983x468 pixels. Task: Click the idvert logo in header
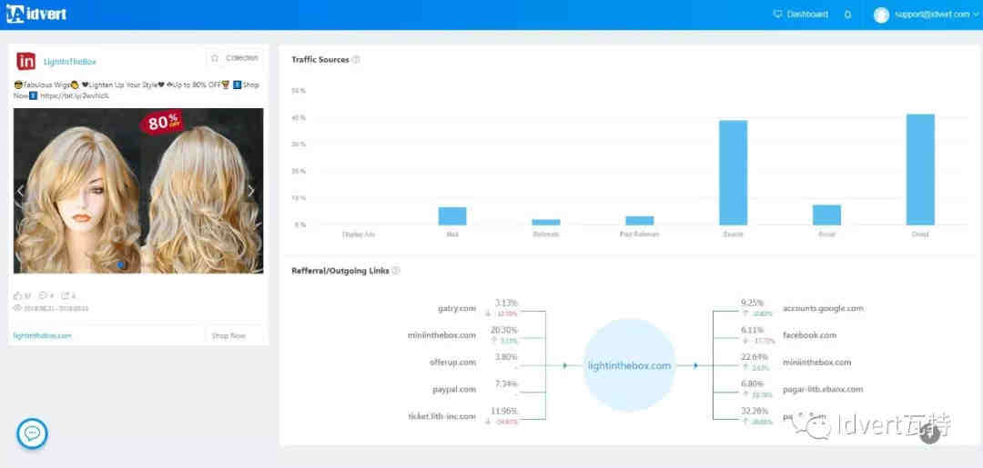click(36, 15)
